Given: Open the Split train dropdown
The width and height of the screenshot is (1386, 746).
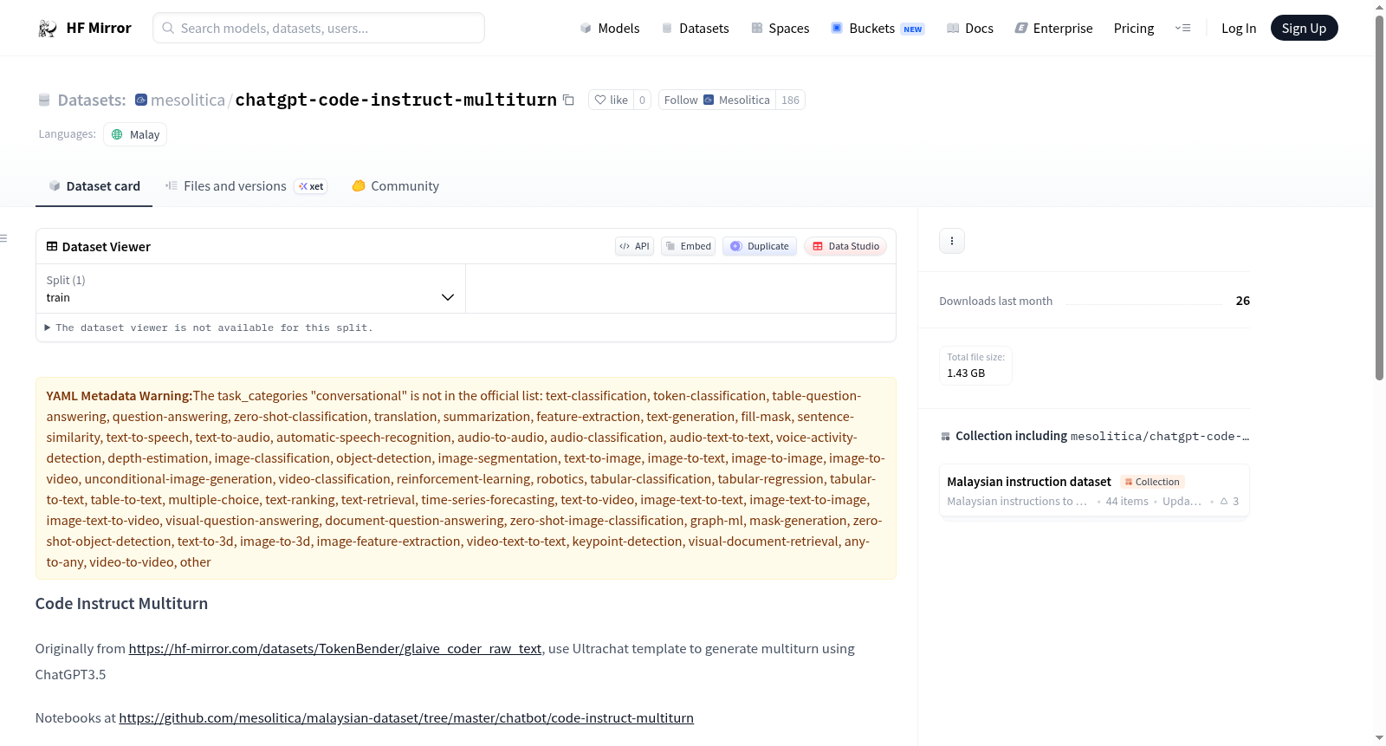Looking at the screenshot, I should pyautogui.click(x=250, y=289).
